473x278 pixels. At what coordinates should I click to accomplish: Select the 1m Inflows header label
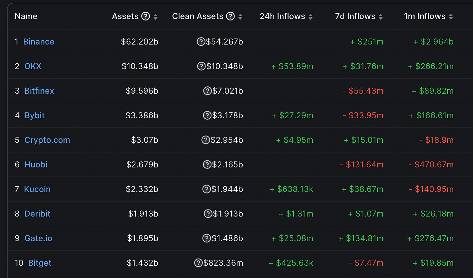coord(425,16)
